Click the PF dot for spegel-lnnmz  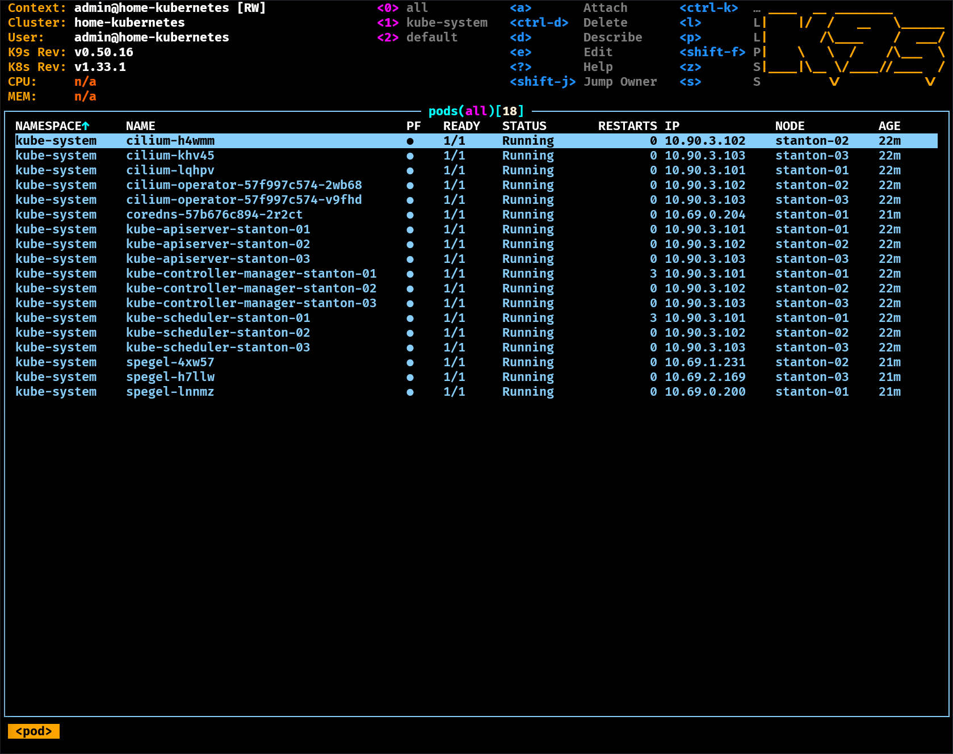[x=410, y=392]
